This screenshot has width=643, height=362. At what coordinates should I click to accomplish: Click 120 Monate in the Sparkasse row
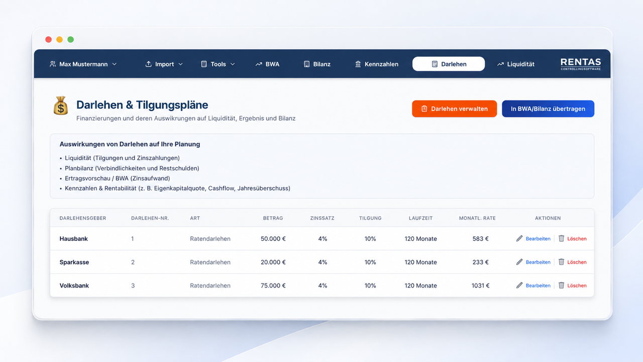click(421, 262)
